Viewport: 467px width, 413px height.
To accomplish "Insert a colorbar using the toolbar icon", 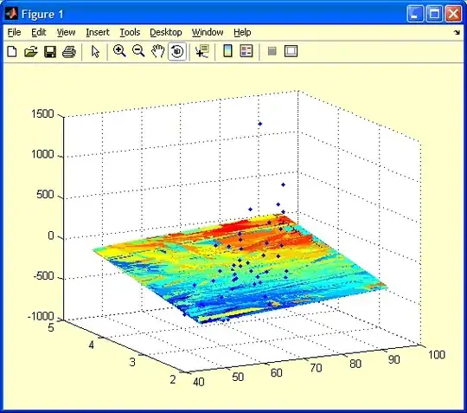I will [x=227, y=51].
